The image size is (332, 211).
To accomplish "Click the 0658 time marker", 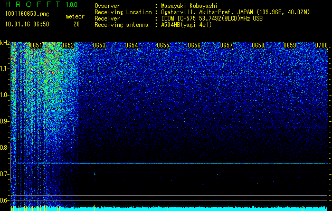I will pyautogui.click(x=258, y=45).
